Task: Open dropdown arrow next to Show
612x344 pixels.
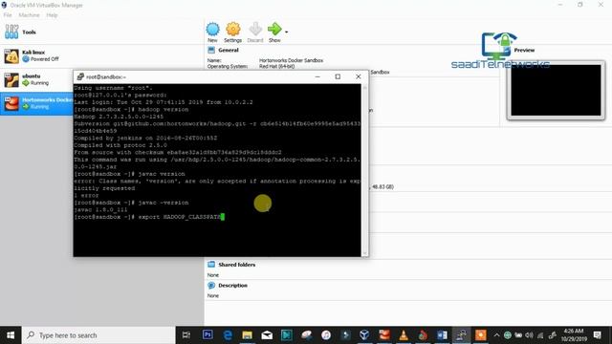Action: pyautogui.click(x=287, y=32)
